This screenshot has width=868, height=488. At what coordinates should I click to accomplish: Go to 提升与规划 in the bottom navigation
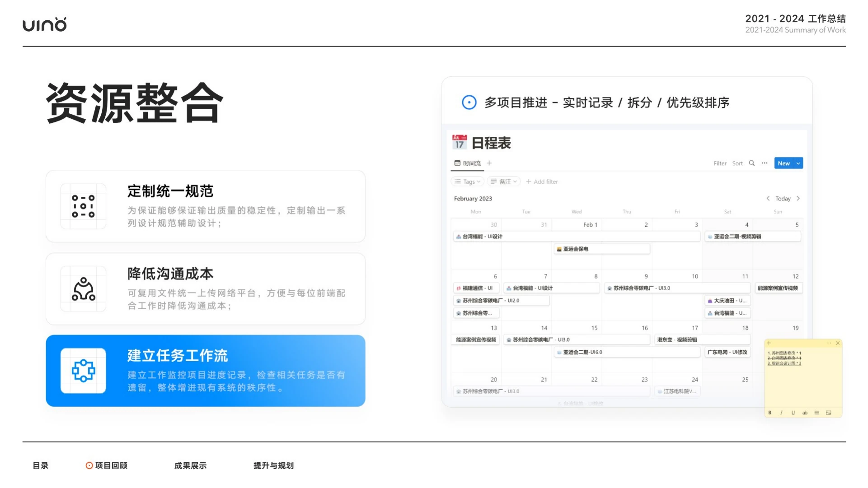(273, 465)
